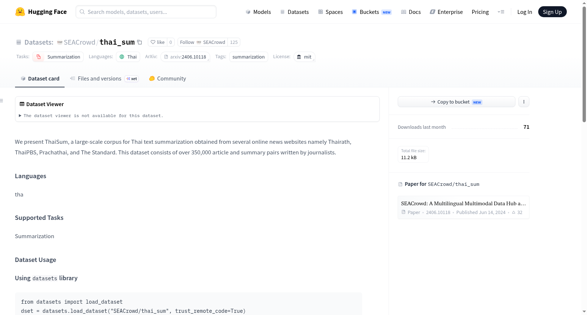Image resolution: width=587 pixels, height=315 pixels.
Task: Click Paper for SEACrowd/thai_sum heading
Action: coord(439,184)
